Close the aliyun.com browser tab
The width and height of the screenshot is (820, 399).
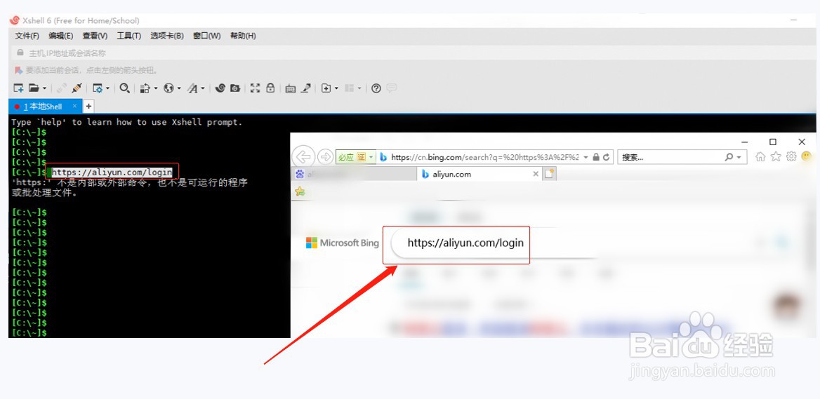pos(536,174)
